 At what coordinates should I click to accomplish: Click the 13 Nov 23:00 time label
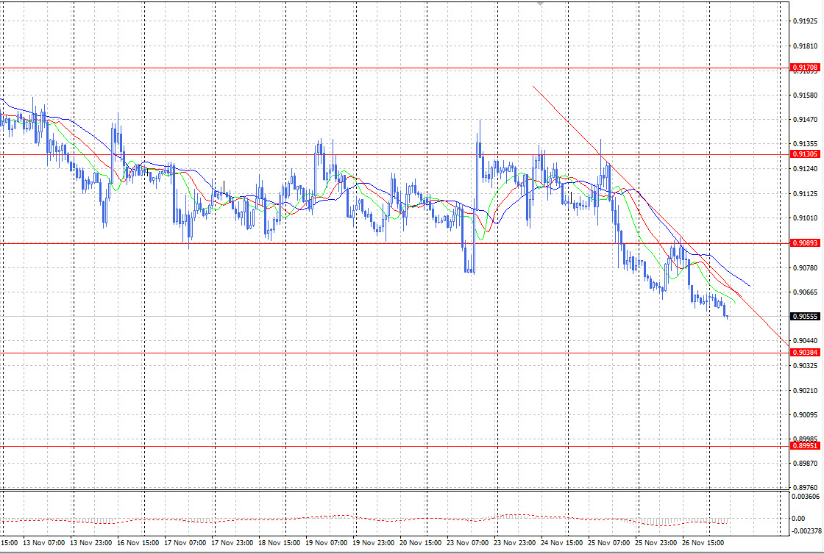click(x=91, y=543)
